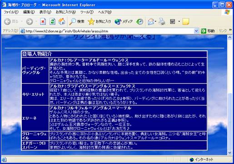Open the ヘルプ(H) menu
This screenshot has width=234, height=164.
pyautogui.click(x=105, y=12)
